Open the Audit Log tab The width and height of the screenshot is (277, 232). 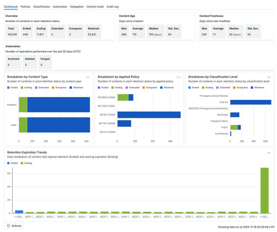112,7
